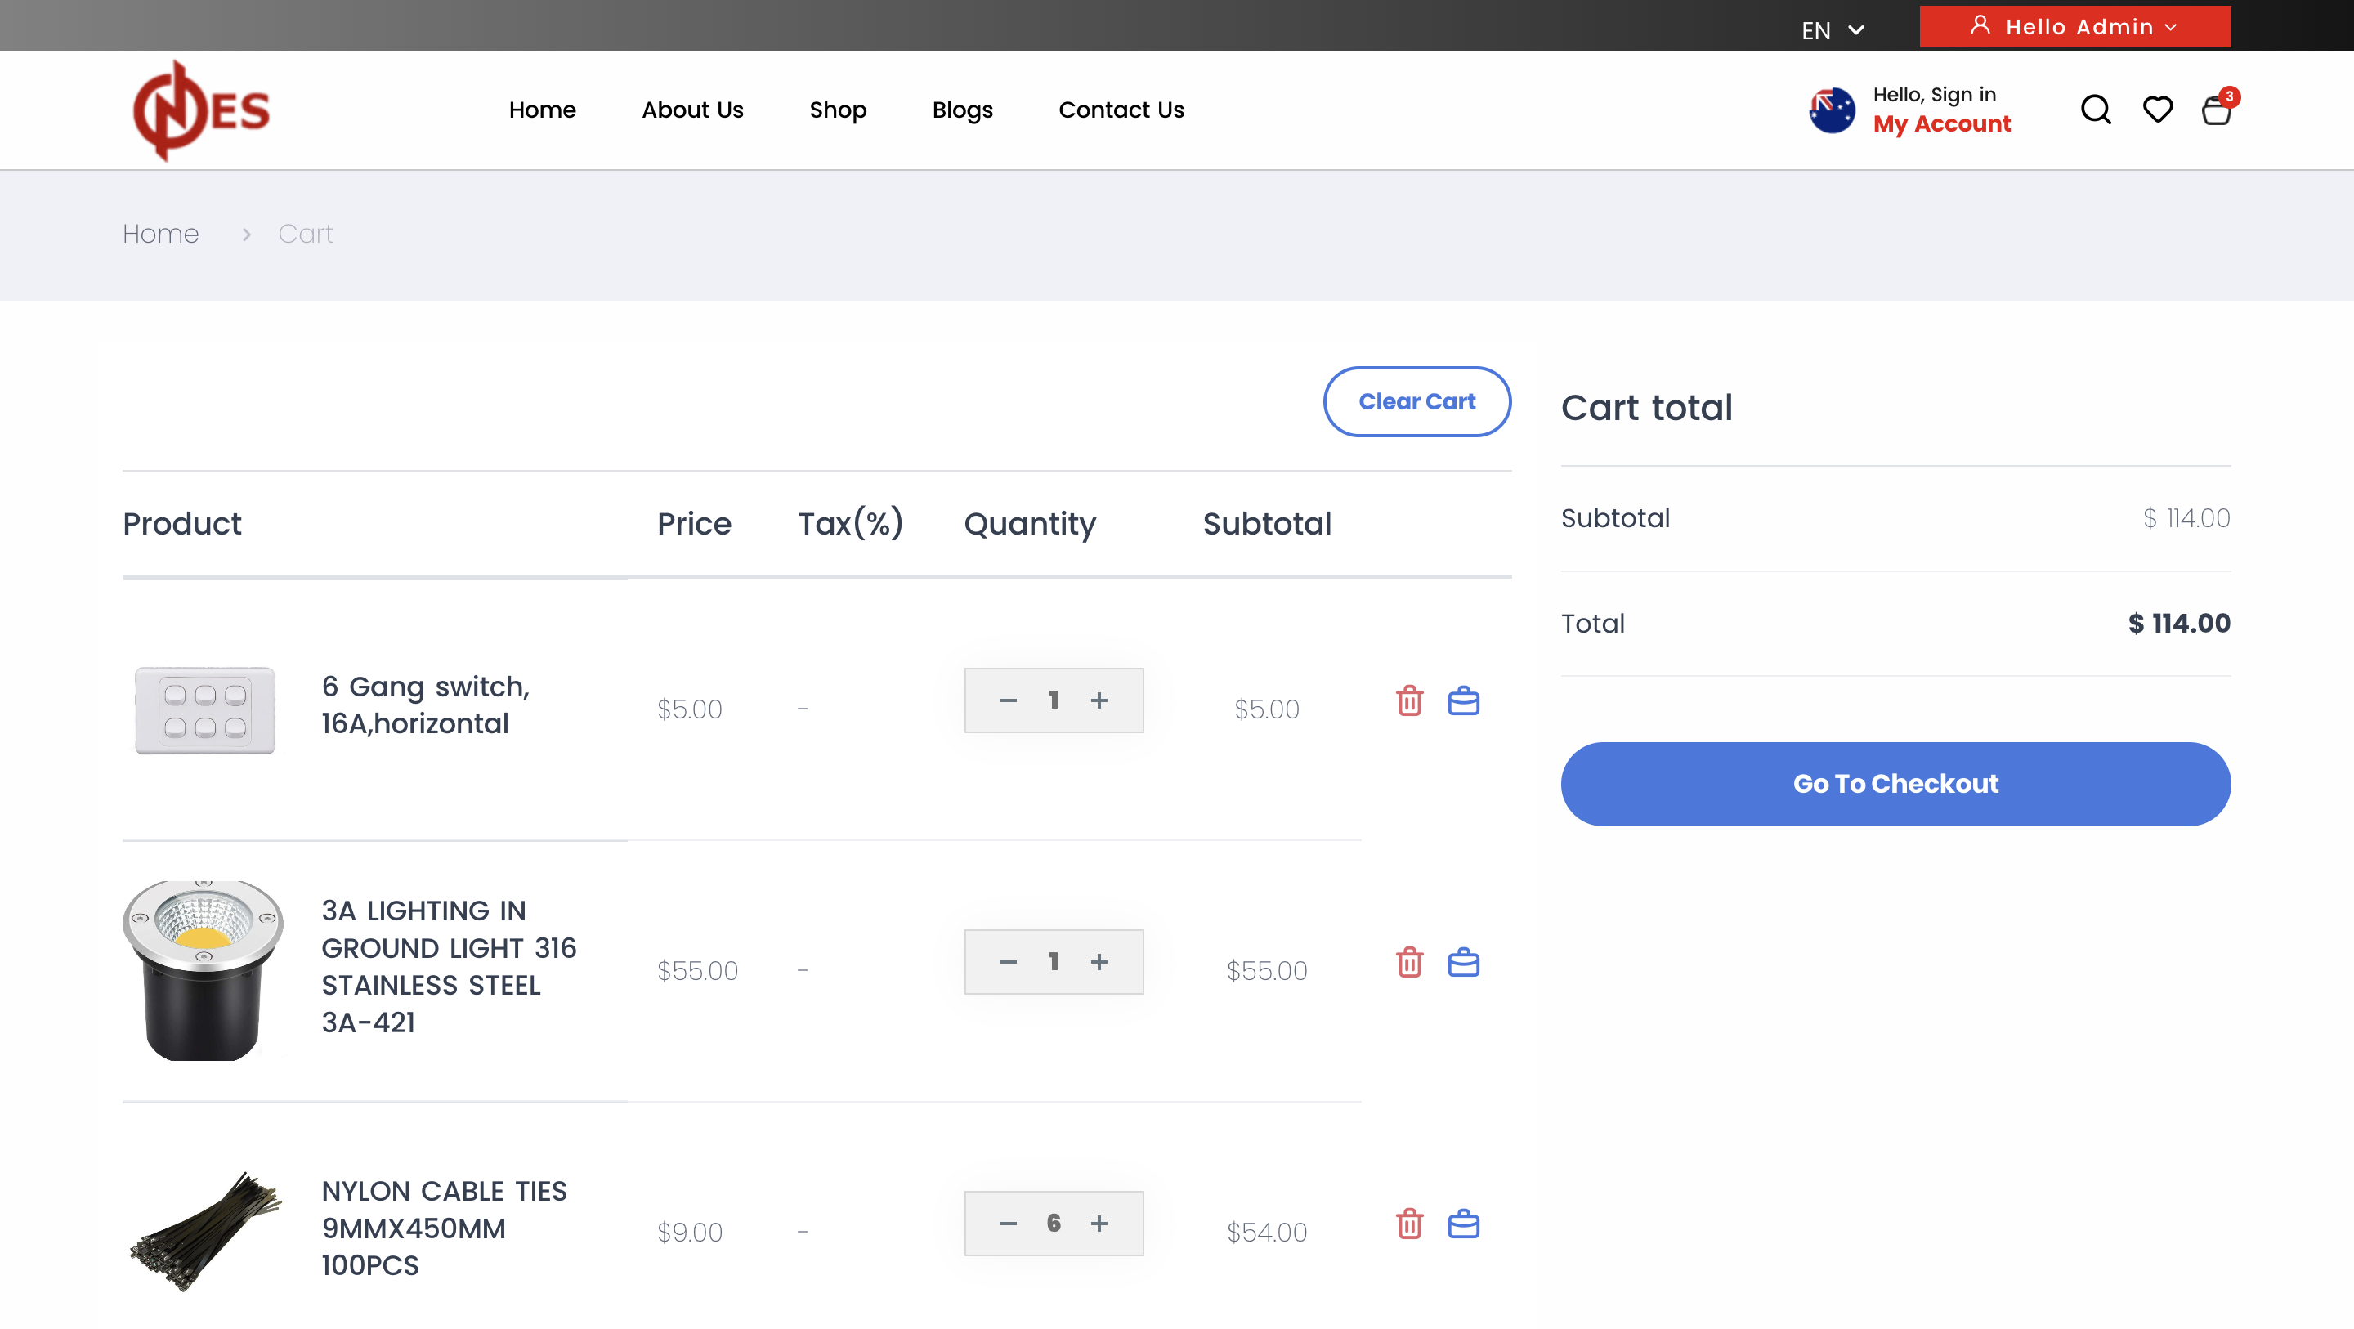Open Contact Us page
This screenshot has width=2354, height=1329.
tap(1121, 110)
